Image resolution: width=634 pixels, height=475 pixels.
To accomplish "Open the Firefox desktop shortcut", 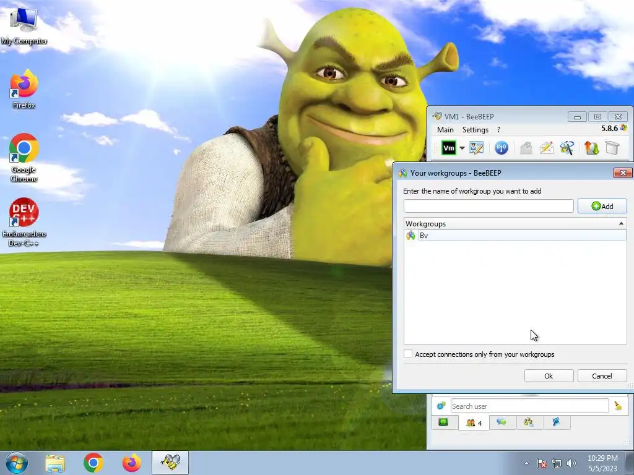I will [24, 90].
